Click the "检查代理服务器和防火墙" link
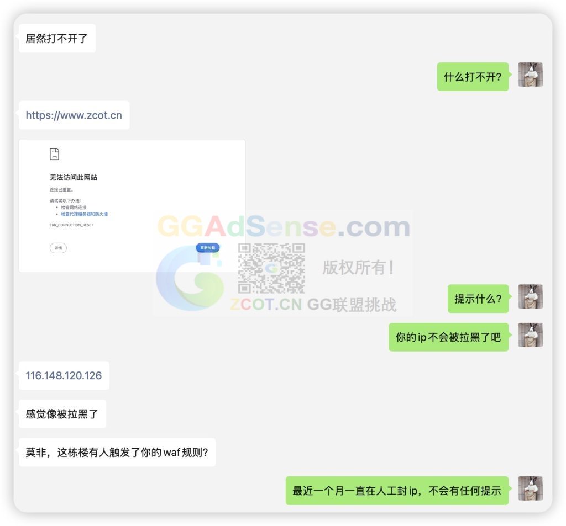This screenshot has width=566, height=526. (84, 214)
